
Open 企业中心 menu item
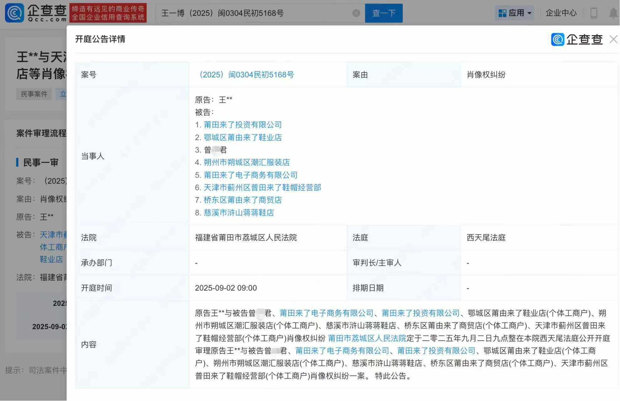pos(561,13)
